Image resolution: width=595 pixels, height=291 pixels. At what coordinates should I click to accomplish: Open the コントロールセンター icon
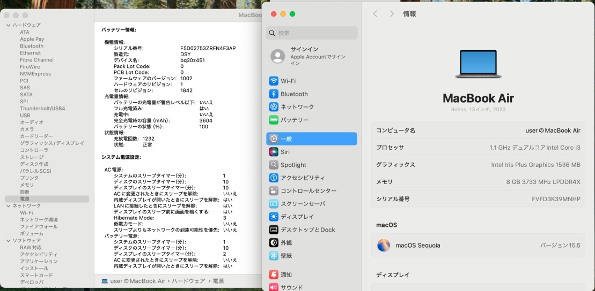pyautogui.click(x=274, y=191)
